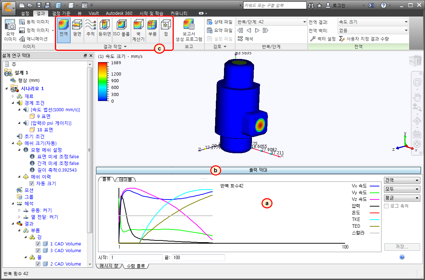Switch to the 메시지 창 tab

[x=108, y=266]
